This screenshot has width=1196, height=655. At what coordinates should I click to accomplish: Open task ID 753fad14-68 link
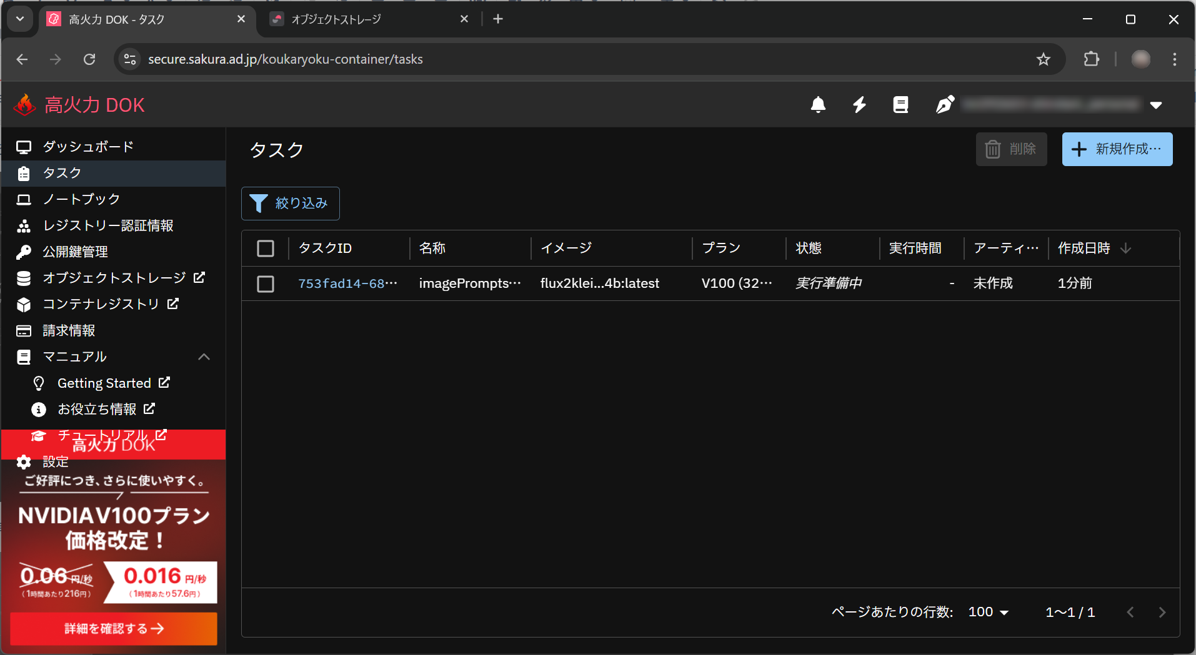click(347, 283)
